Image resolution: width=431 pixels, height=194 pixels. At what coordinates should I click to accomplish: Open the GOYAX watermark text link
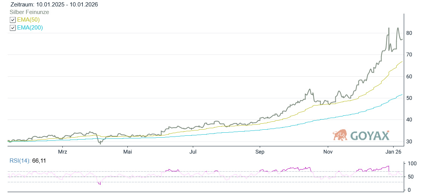coord(370,135)
